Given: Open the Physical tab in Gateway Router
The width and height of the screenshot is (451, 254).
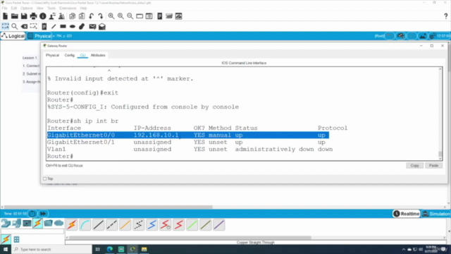Looking at the screenshot, I should tap(52, 55).
